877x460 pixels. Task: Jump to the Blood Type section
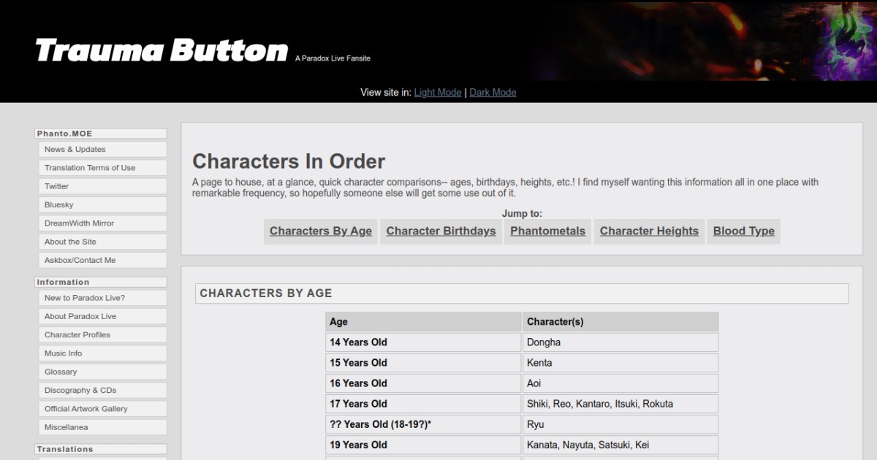coord(743,231)
